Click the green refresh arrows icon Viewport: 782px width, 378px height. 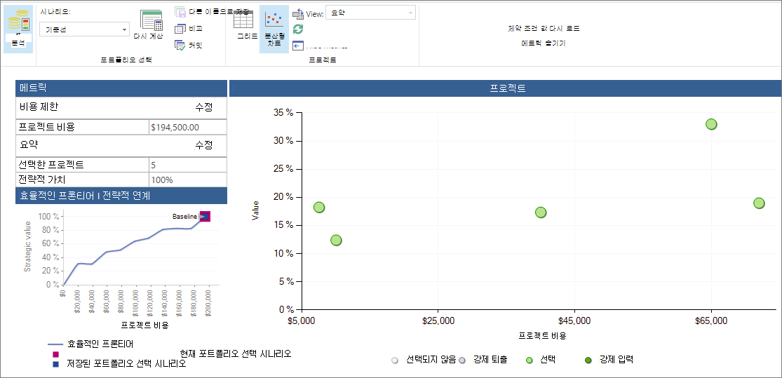[x=298, y=29]
